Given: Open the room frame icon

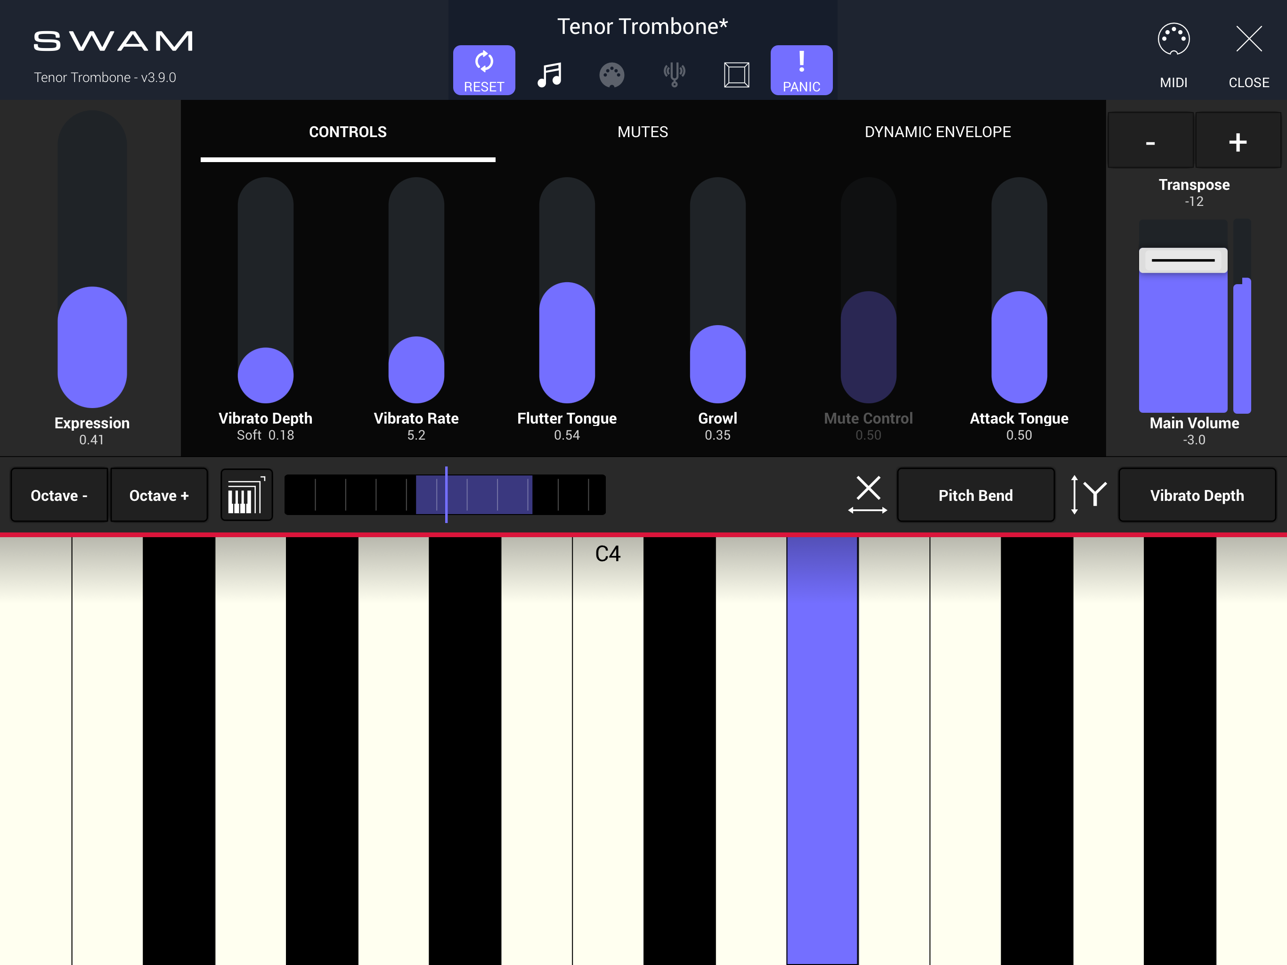Looking at the screenshot, I should pyautogui.click(x=737, y=74).
